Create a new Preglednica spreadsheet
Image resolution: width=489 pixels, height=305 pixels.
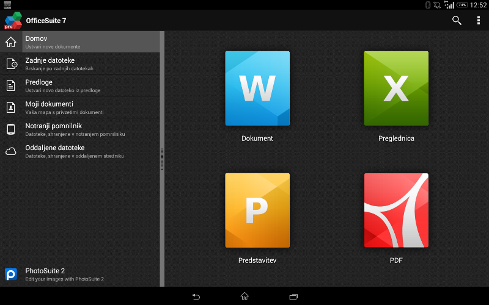(x=396, y=88)
